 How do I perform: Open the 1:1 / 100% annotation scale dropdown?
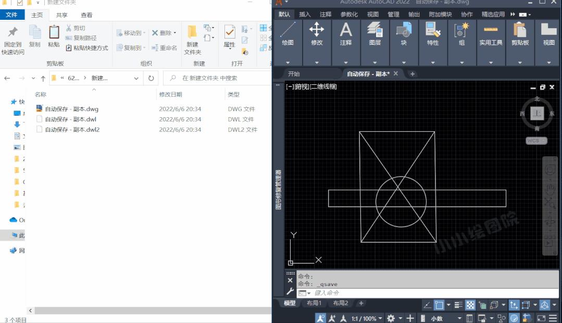pyautogui.click(x=367, y=318)
